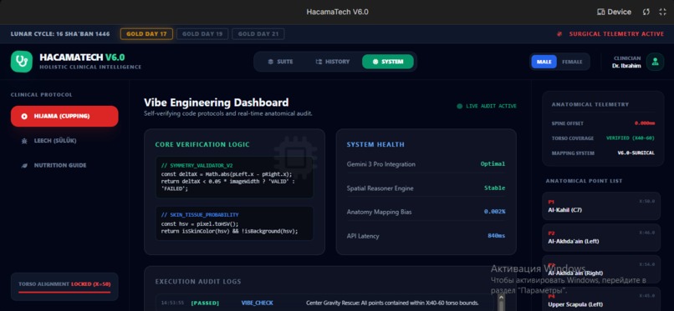This screenshot has height=311, width=674.
Task: Switch to the System tab
Action: [388, 62]
